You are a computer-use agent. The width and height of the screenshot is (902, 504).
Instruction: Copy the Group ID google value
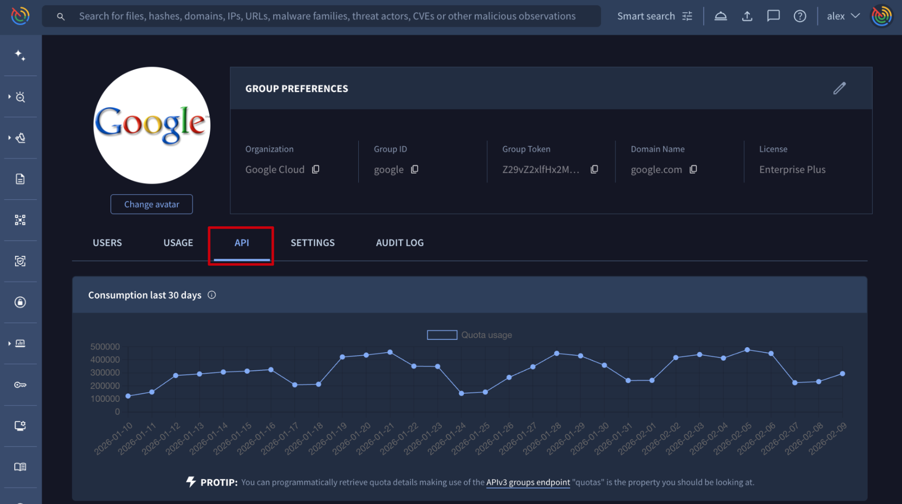[414, 169]
